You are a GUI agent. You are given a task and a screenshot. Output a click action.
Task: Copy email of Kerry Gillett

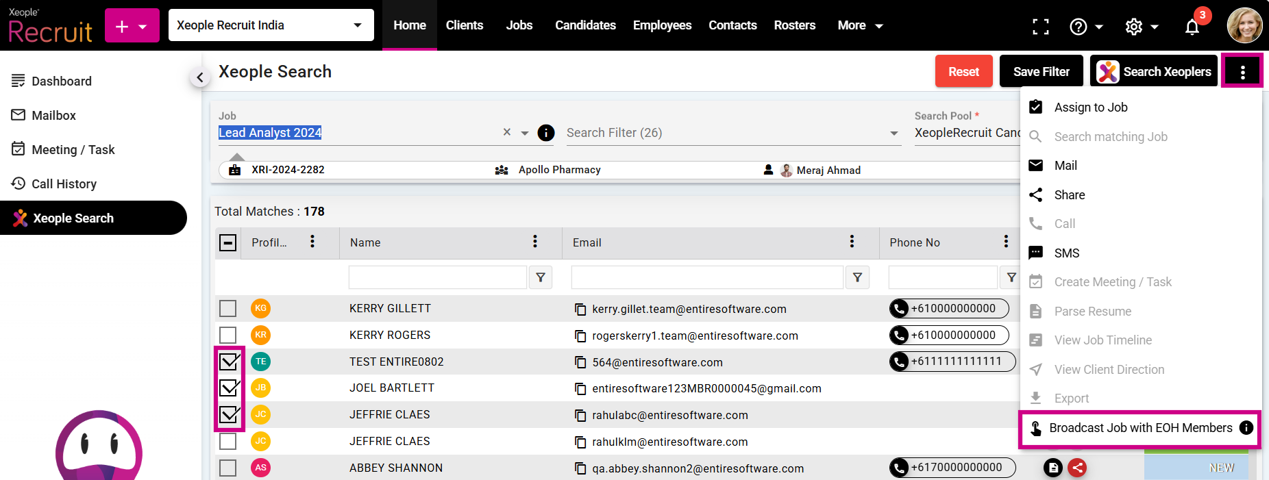[580, 310]
